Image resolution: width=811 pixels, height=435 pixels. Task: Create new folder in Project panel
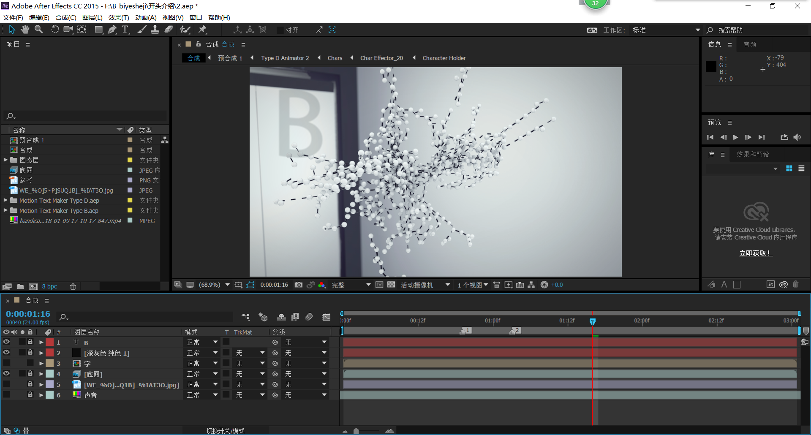[x=20, y=286]
